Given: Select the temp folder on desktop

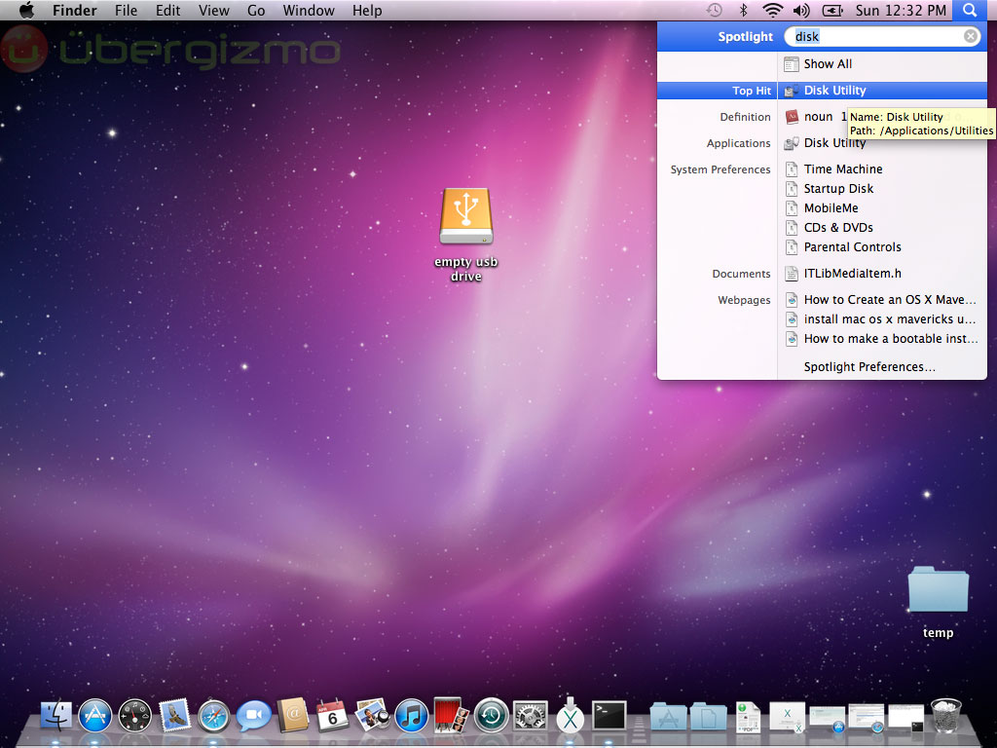Looking at the screenshot, I should tap(938, 590).
